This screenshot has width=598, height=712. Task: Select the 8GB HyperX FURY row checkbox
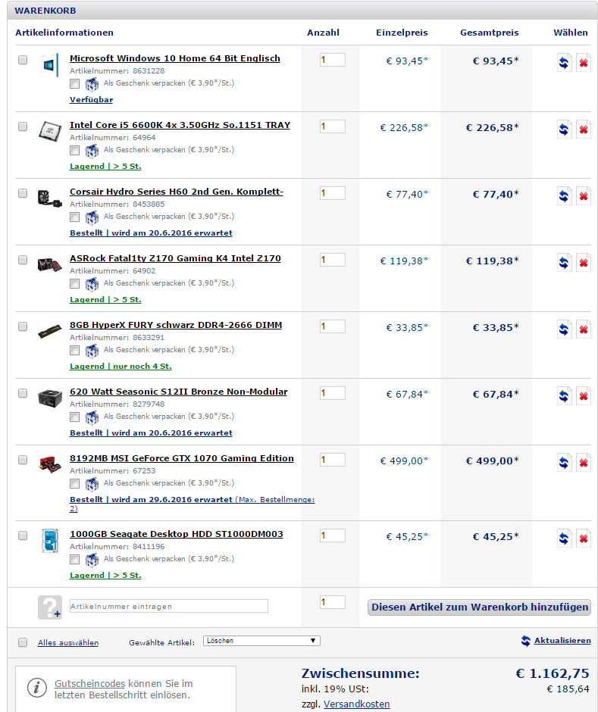pyautogui.click(x=23, y=326)
